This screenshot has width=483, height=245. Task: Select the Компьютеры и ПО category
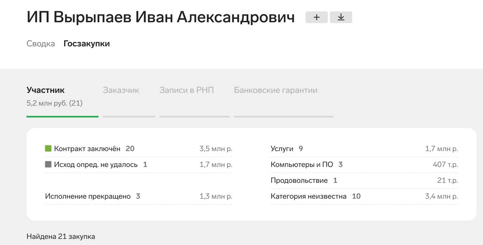click(301, 164)
